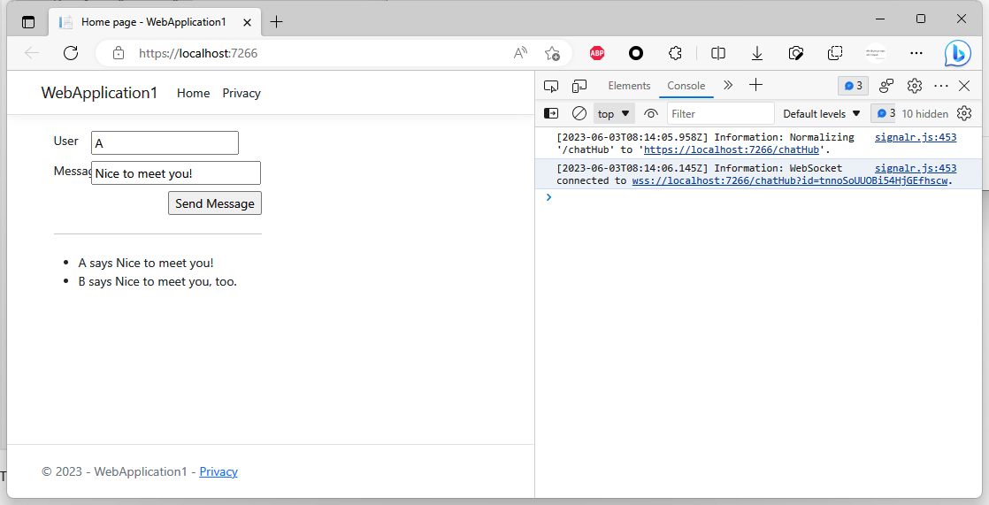The image size is (989, 505).
Task: Activate the inspect element picker tool
Action: [551, 86]
